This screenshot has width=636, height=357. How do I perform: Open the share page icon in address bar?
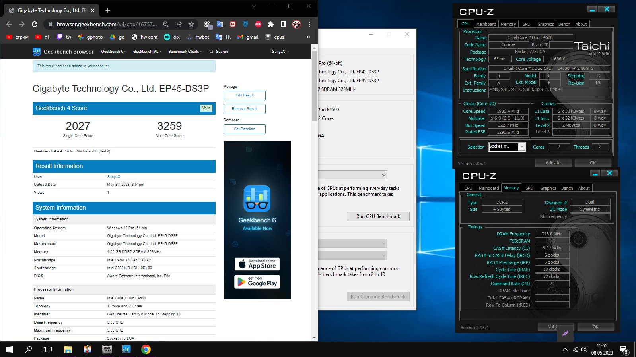click(x=179, y=24)
